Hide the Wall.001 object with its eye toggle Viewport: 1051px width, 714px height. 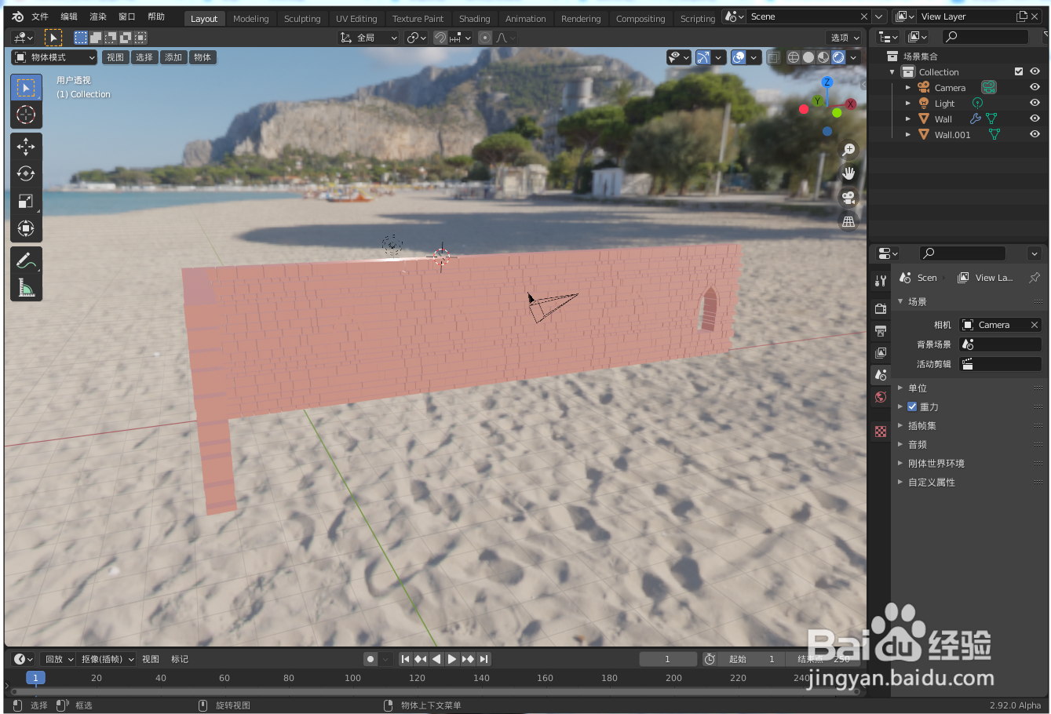click(x=1035, y=134)
